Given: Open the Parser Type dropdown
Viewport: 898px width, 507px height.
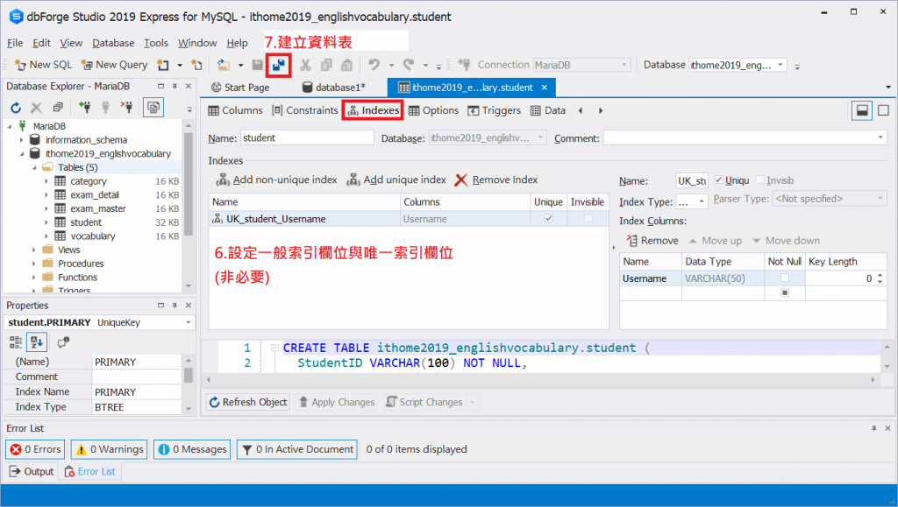Looking at the screenshot, I should point(880,199).
